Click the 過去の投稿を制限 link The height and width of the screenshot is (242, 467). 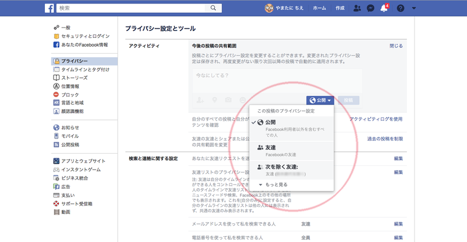click(x=384, y=139)
